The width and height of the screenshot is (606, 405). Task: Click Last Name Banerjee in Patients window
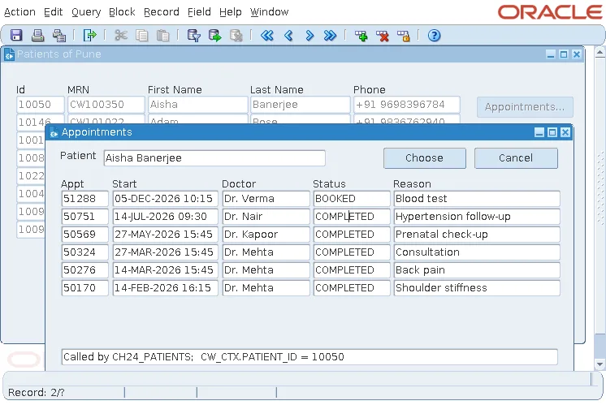tap(301, 105)
